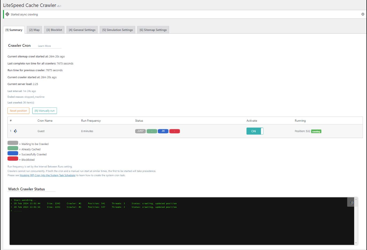367x250 pixels.
Task: Switch to the Map tab
Action: click(x=34, y=30)
